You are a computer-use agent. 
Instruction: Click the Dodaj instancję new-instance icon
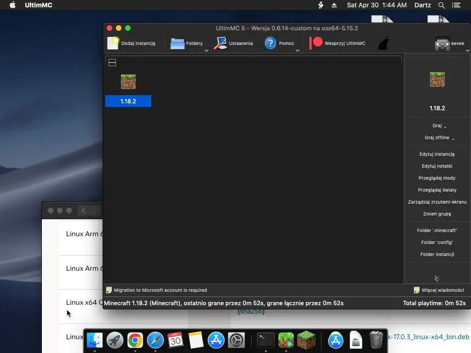[x=113, y=43]
